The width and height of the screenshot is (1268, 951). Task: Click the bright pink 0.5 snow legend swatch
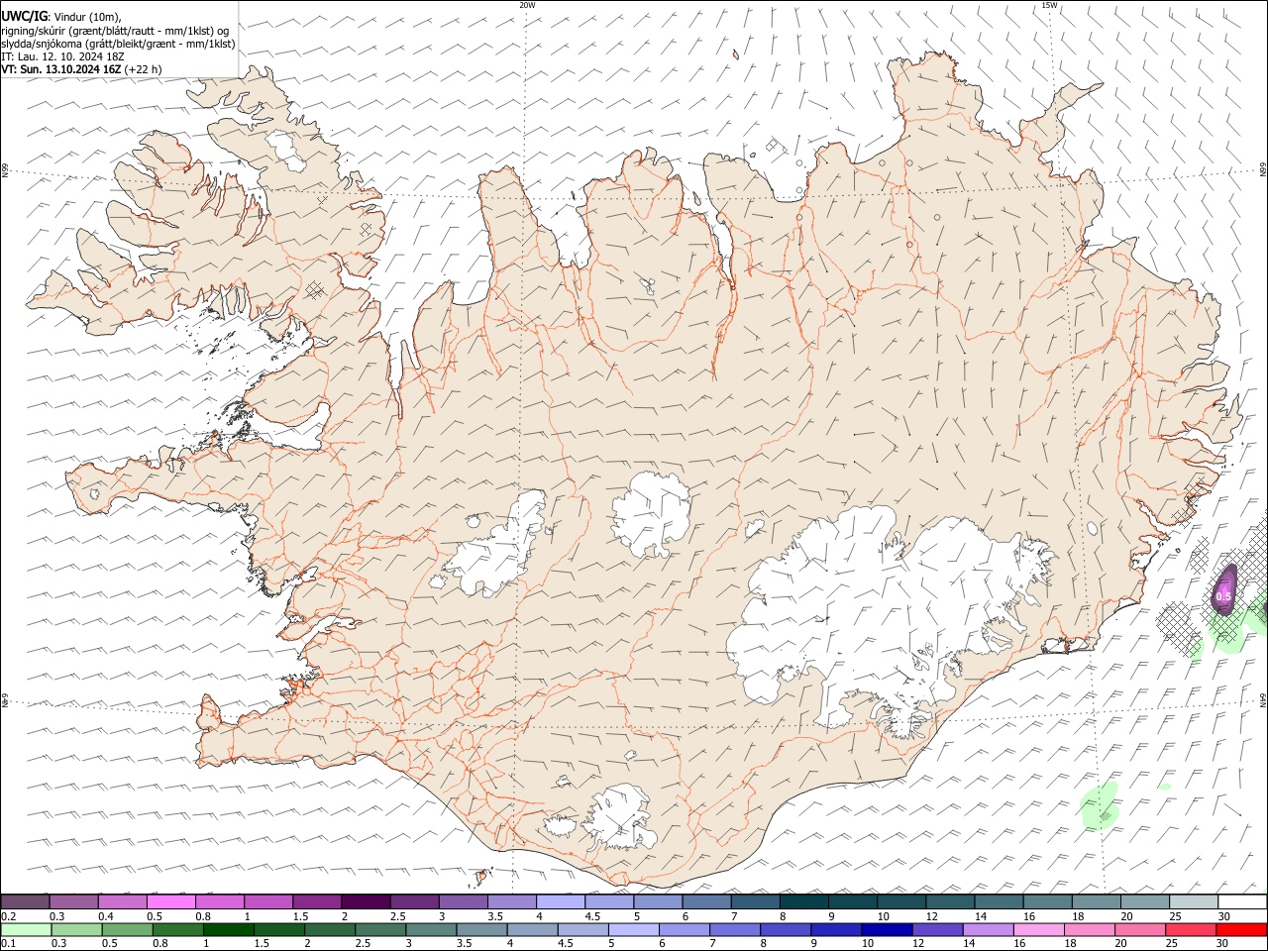pyautogui.click(x=170, y=901)
